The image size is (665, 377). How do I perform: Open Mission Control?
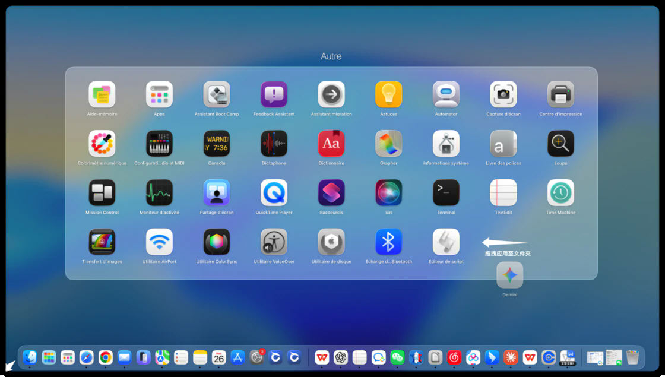tap(102, 192)
